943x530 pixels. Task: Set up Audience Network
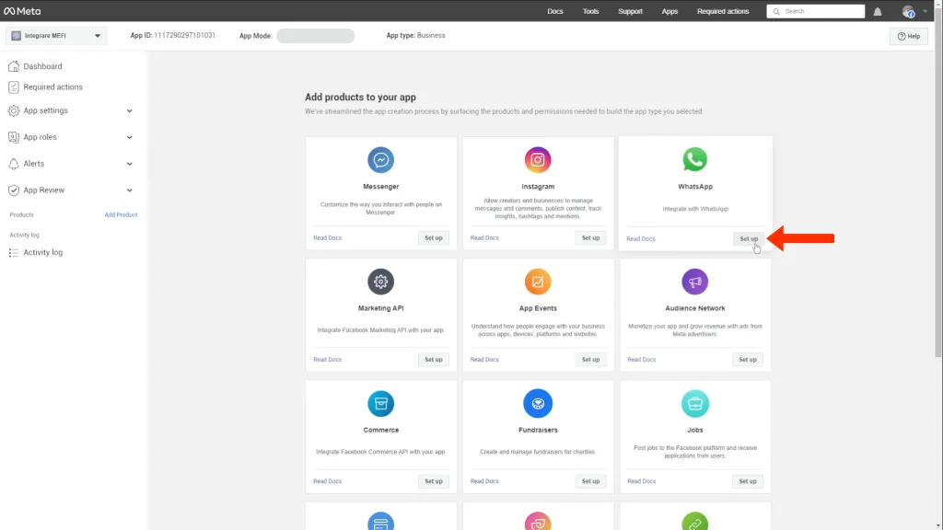click(x=748, y=360)
